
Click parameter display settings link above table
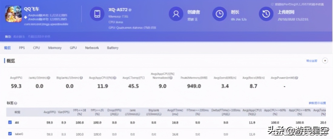pyautogui.click(x=317, y=103)
